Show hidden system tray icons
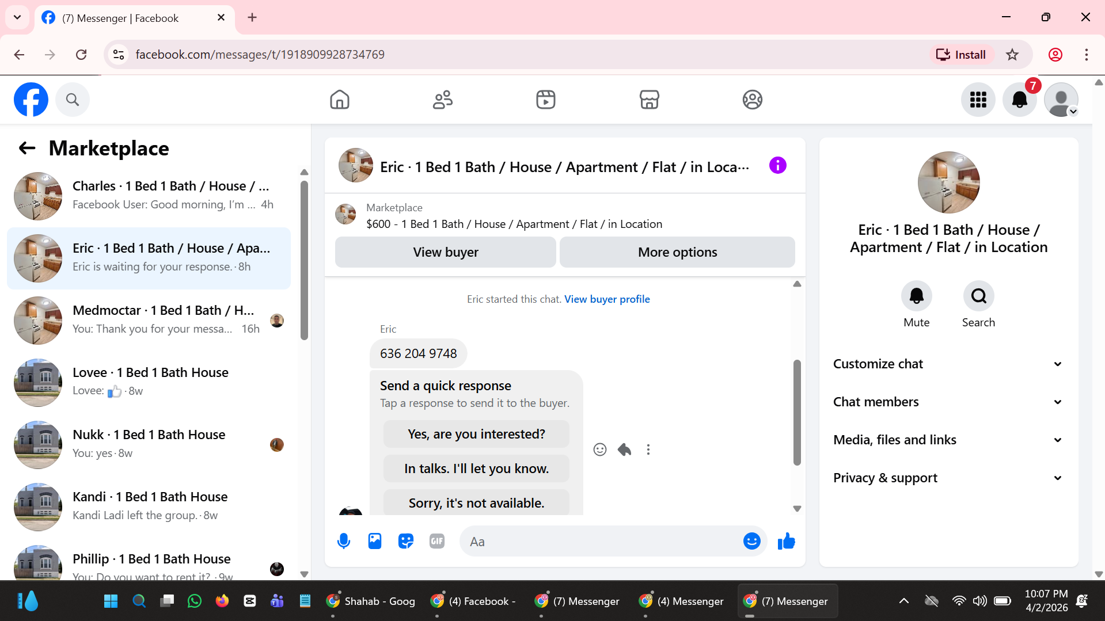 click(904, 601)
